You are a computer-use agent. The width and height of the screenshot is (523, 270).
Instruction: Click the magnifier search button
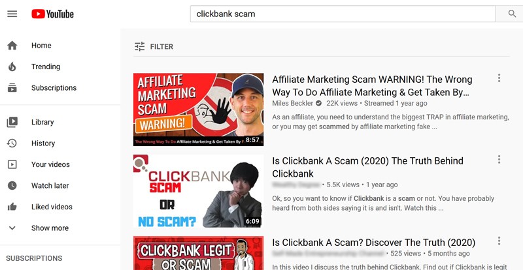pyautogui.click(x=512, y=14)
